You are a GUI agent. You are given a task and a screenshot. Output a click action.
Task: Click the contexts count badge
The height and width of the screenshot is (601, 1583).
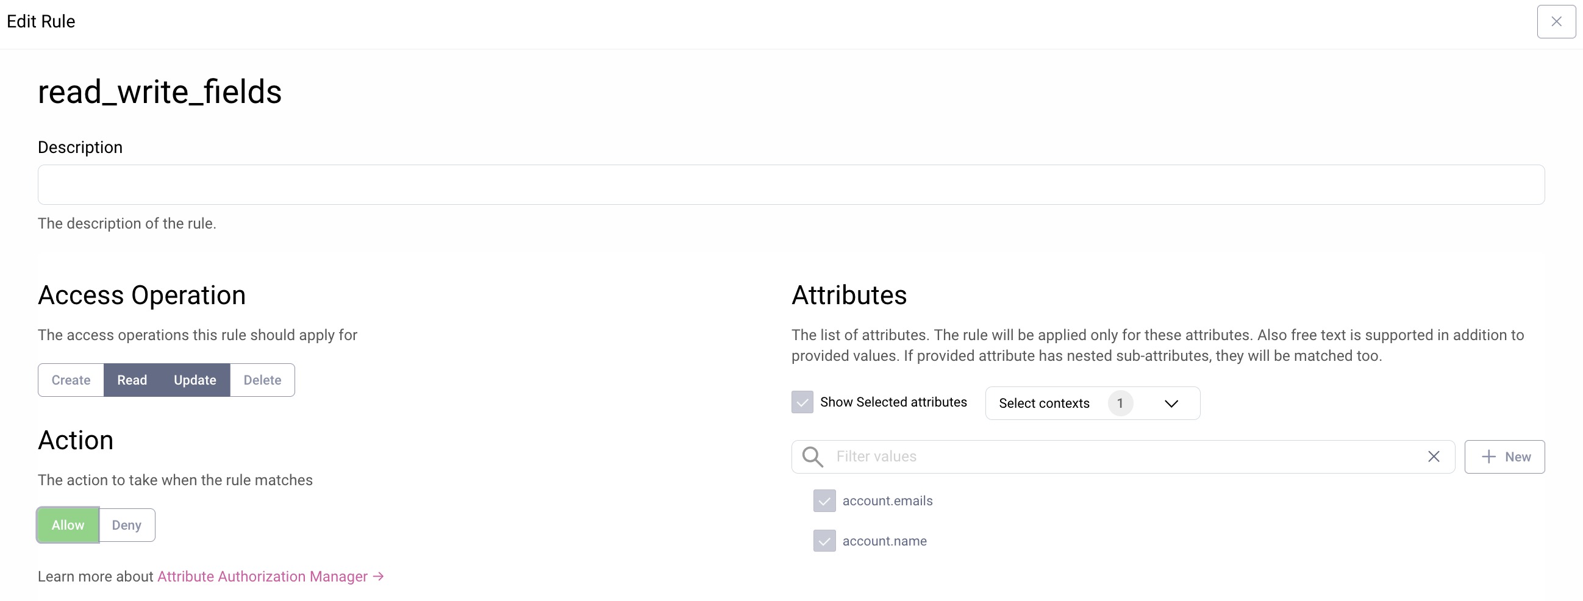coord(1120,404)
